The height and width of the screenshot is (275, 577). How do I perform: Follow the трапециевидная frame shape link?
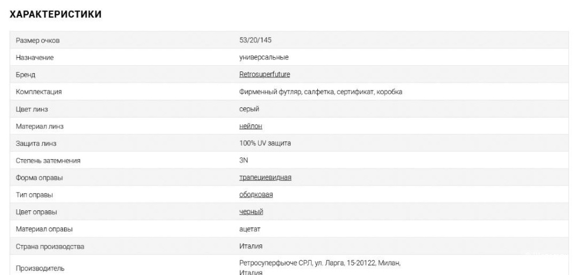click(x=265, y=177)
